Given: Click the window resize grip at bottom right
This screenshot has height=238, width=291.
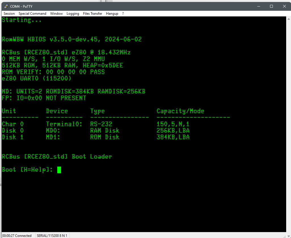Looking at the screenshot, I should coord(285,237).
